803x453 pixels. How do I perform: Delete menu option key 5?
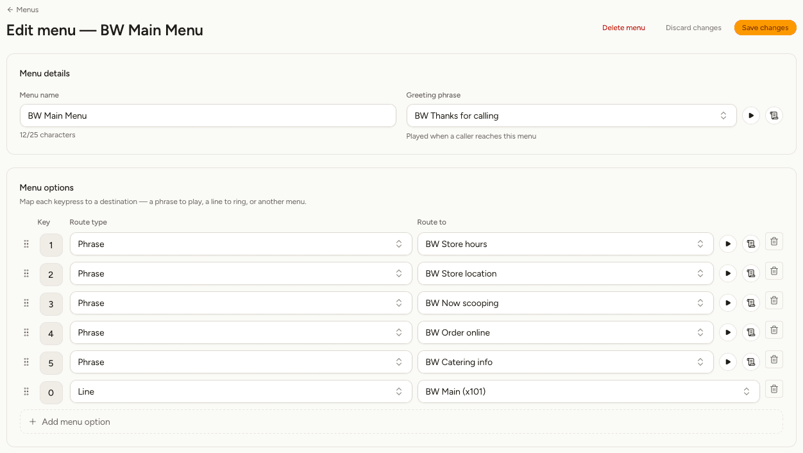[774, 359]
